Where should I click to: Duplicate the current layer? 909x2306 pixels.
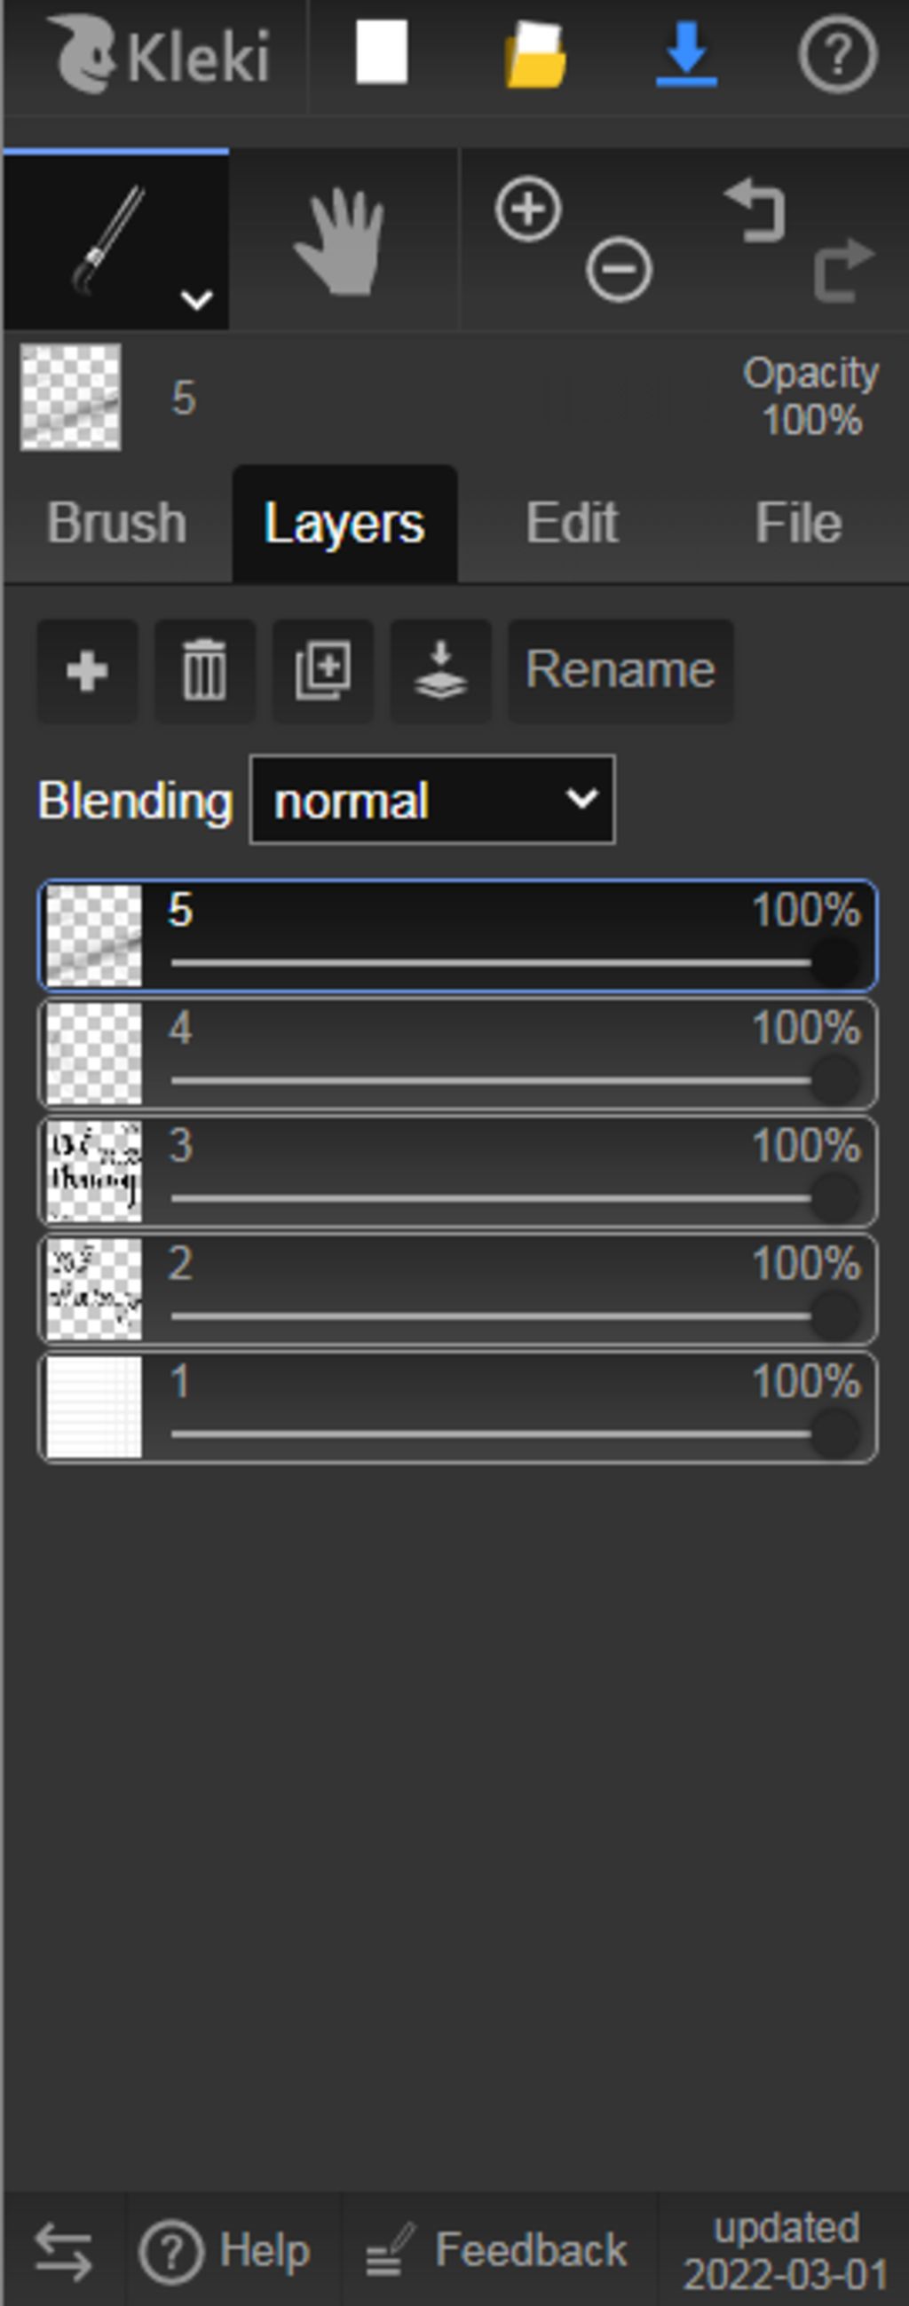[322, 670]
